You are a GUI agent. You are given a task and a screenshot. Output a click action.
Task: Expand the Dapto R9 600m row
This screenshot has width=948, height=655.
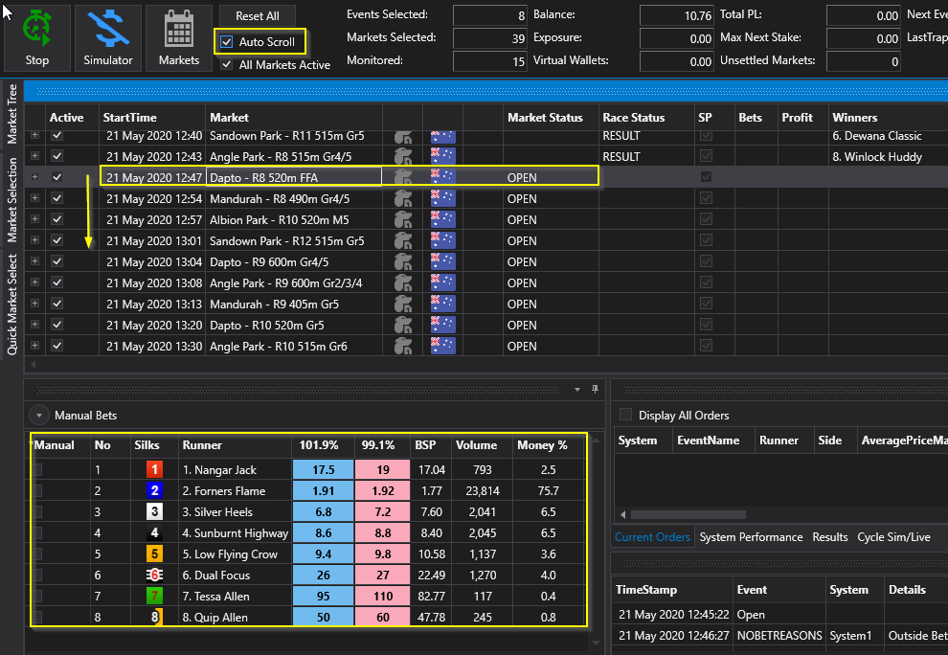pos(35,261)
